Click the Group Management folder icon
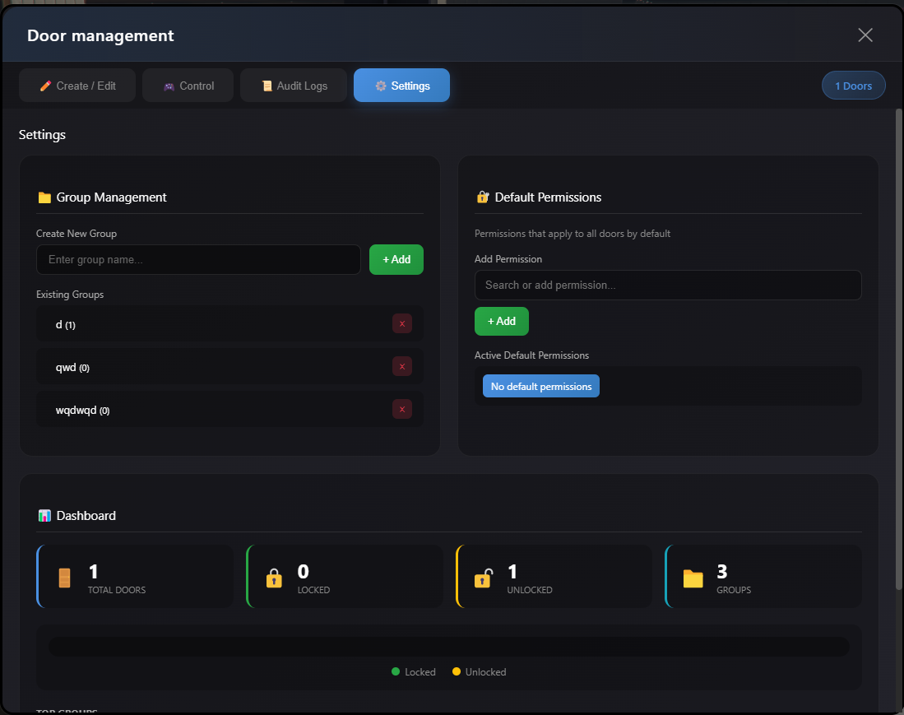This screenshot has height=715, width=904. pyautogui.click(x=44, y=197)
